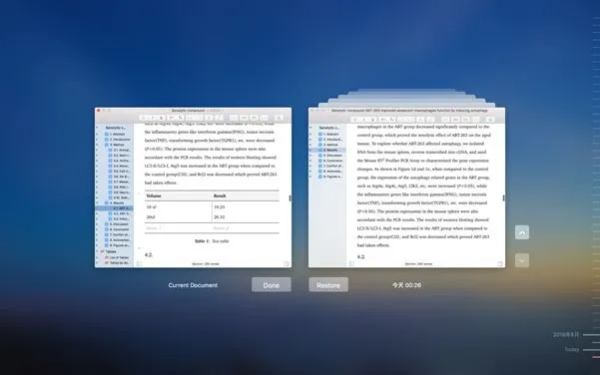Click the Restore button
Image resolution: width=600 pixels, height=375 pixels.
coord(328,285)
